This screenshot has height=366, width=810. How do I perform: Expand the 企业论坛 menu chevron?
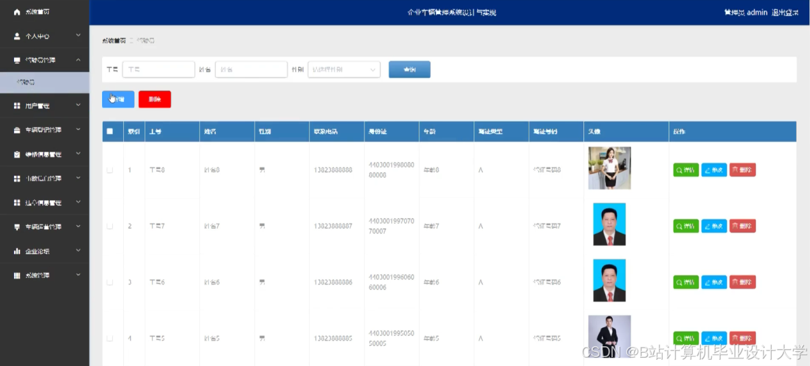(x=78, y=251)
